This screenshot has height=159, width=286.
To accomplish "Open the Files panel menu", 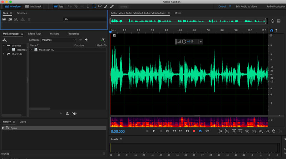I will (11, 13).
